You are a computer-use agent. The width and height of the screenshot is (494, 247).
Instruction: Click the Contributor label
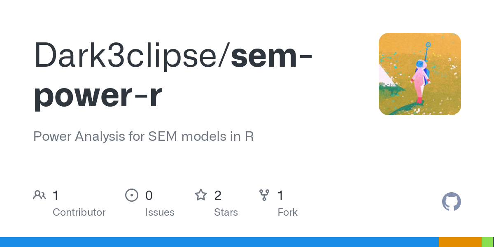[79, 212]
